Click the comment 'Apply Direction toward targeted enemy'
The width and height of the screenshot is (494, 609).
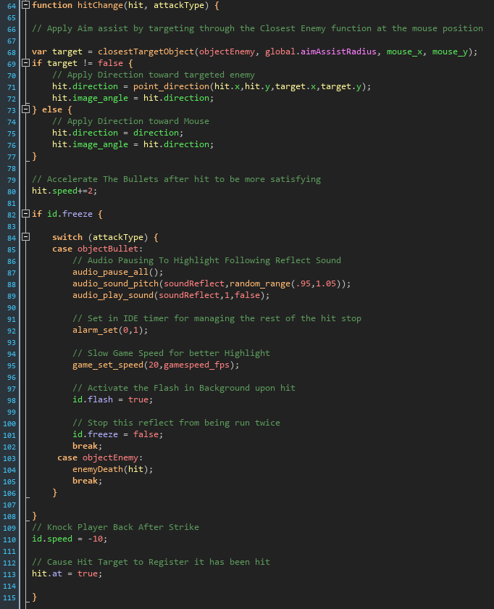(x=154, y=75)
